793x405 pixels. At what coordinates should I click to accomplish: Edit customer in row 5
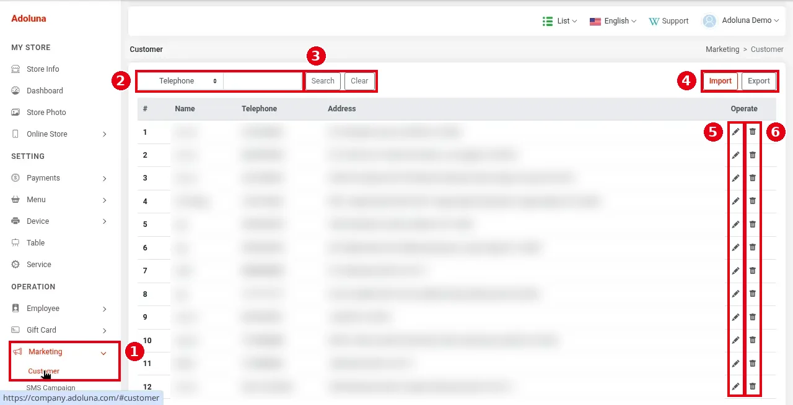735,224
